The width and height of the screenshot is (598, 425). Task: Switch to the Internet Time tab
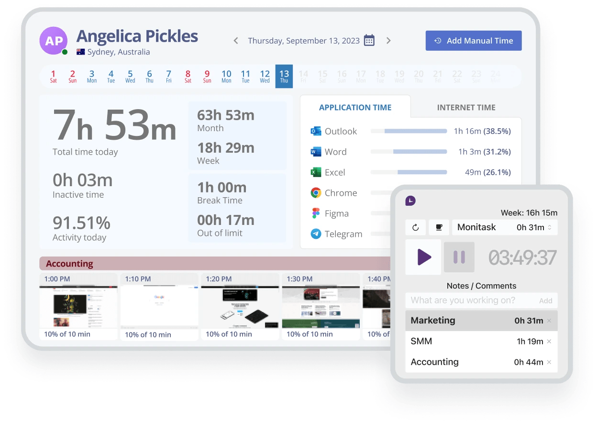click(x=466, y=107)
